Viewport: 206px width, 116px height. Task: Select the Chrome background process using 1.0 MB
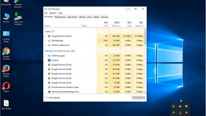point(94,83)
